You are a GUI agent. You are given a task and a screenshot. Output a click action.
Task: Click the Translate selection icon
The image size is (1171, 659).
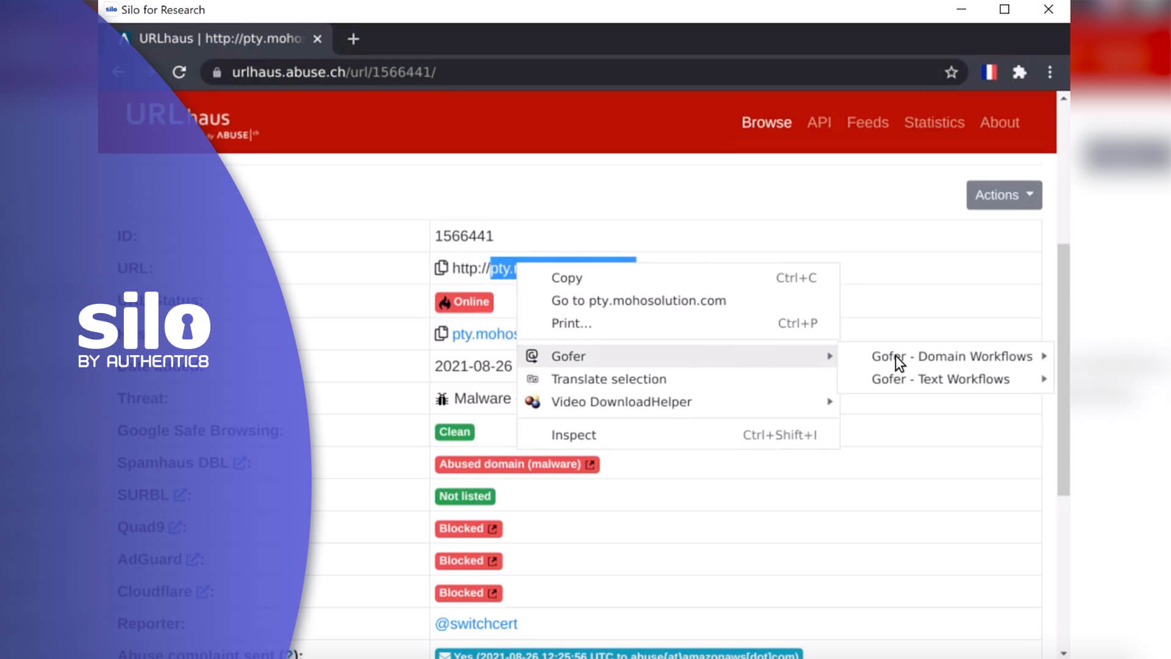click(532, 379)
